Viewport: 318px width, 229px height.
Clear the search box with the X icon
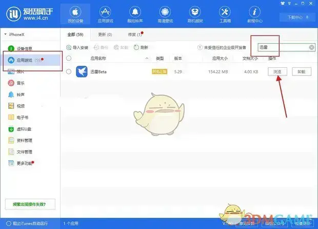[312, 47]
